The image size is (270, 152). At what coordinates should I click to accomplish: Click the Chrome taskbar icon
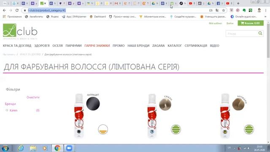pyautogui.click(x=57, y=148)
